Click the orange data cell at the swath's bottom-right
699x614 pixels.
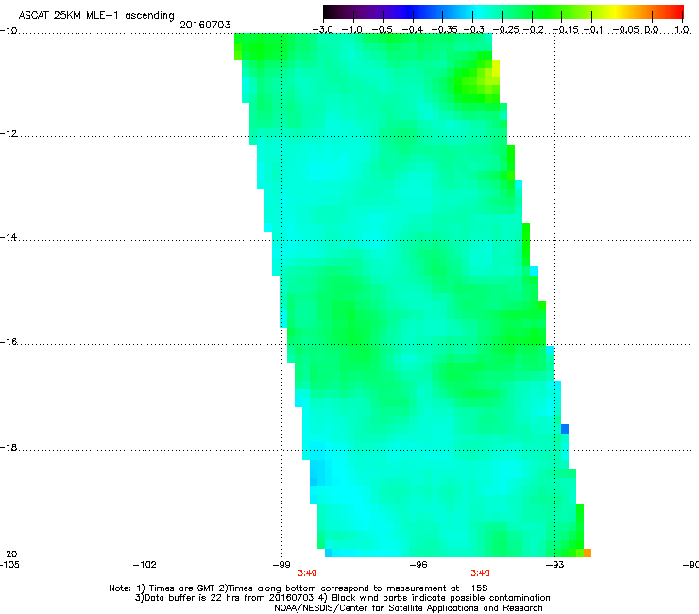(x=588, y=553)
